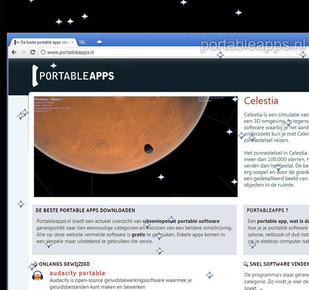Click the globe icon in address bar
Image resolution: width=309 pixels, height=290 pixels.
43,52
